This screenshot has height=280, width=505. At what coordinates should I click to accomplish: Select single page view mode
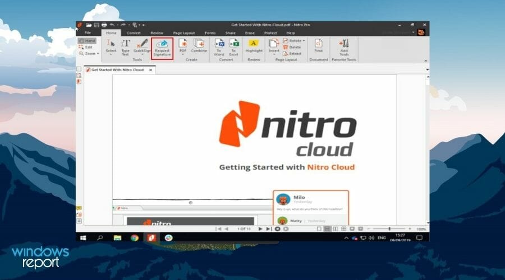tap(319, 229)
